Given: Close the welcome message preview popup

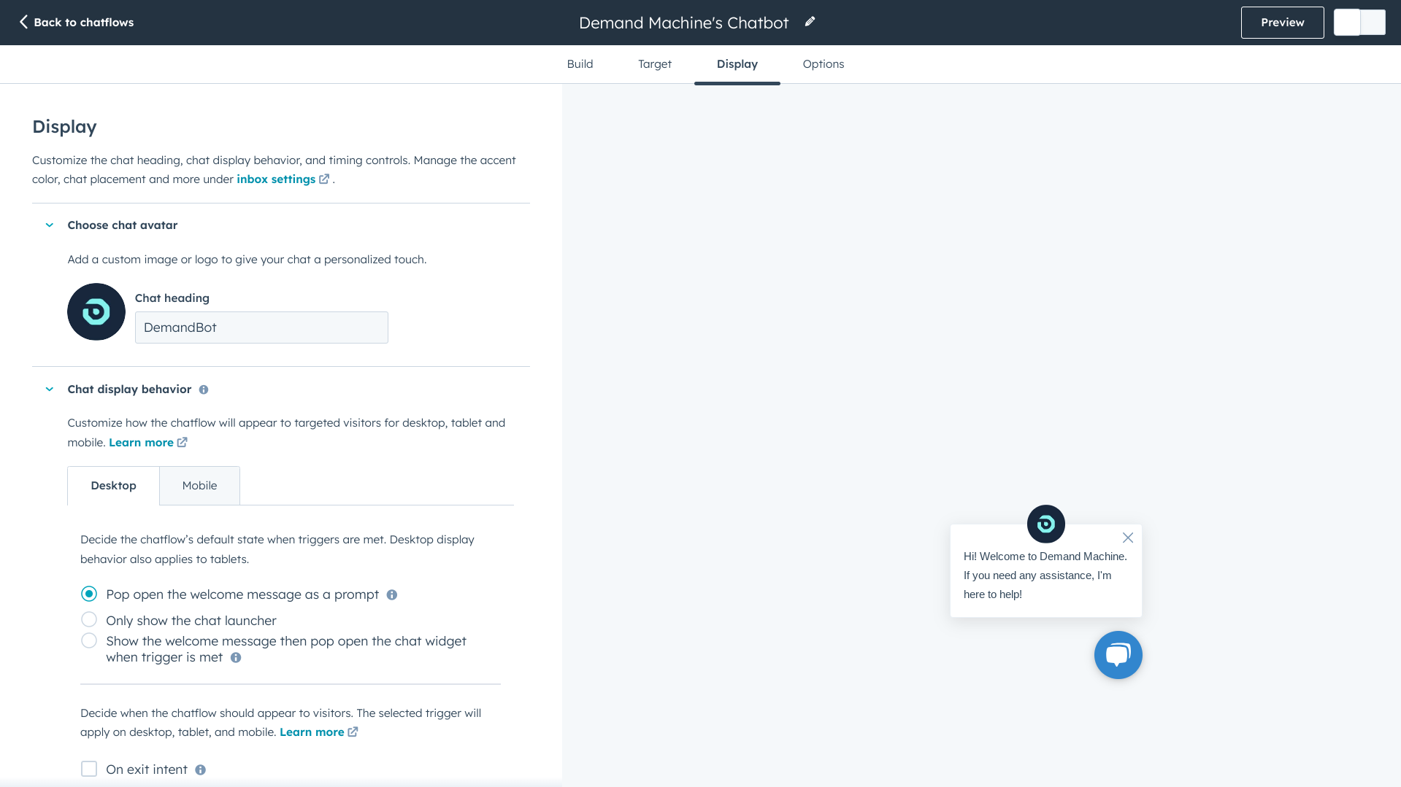Looking at the screenshot, I should tap(1128, 538).
